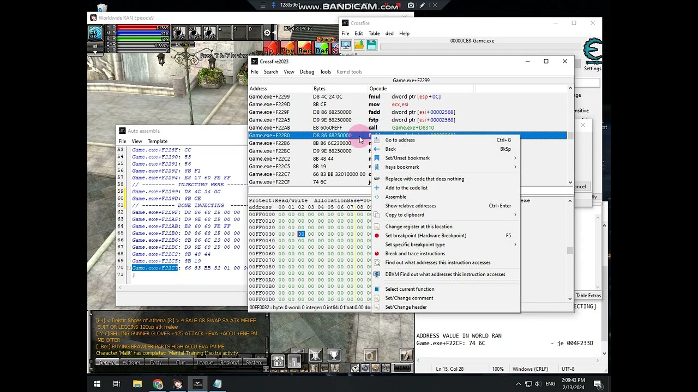Click the Windows Start button
The width and height of the screenshot is (698, 392).
click(x=97, y=384)
